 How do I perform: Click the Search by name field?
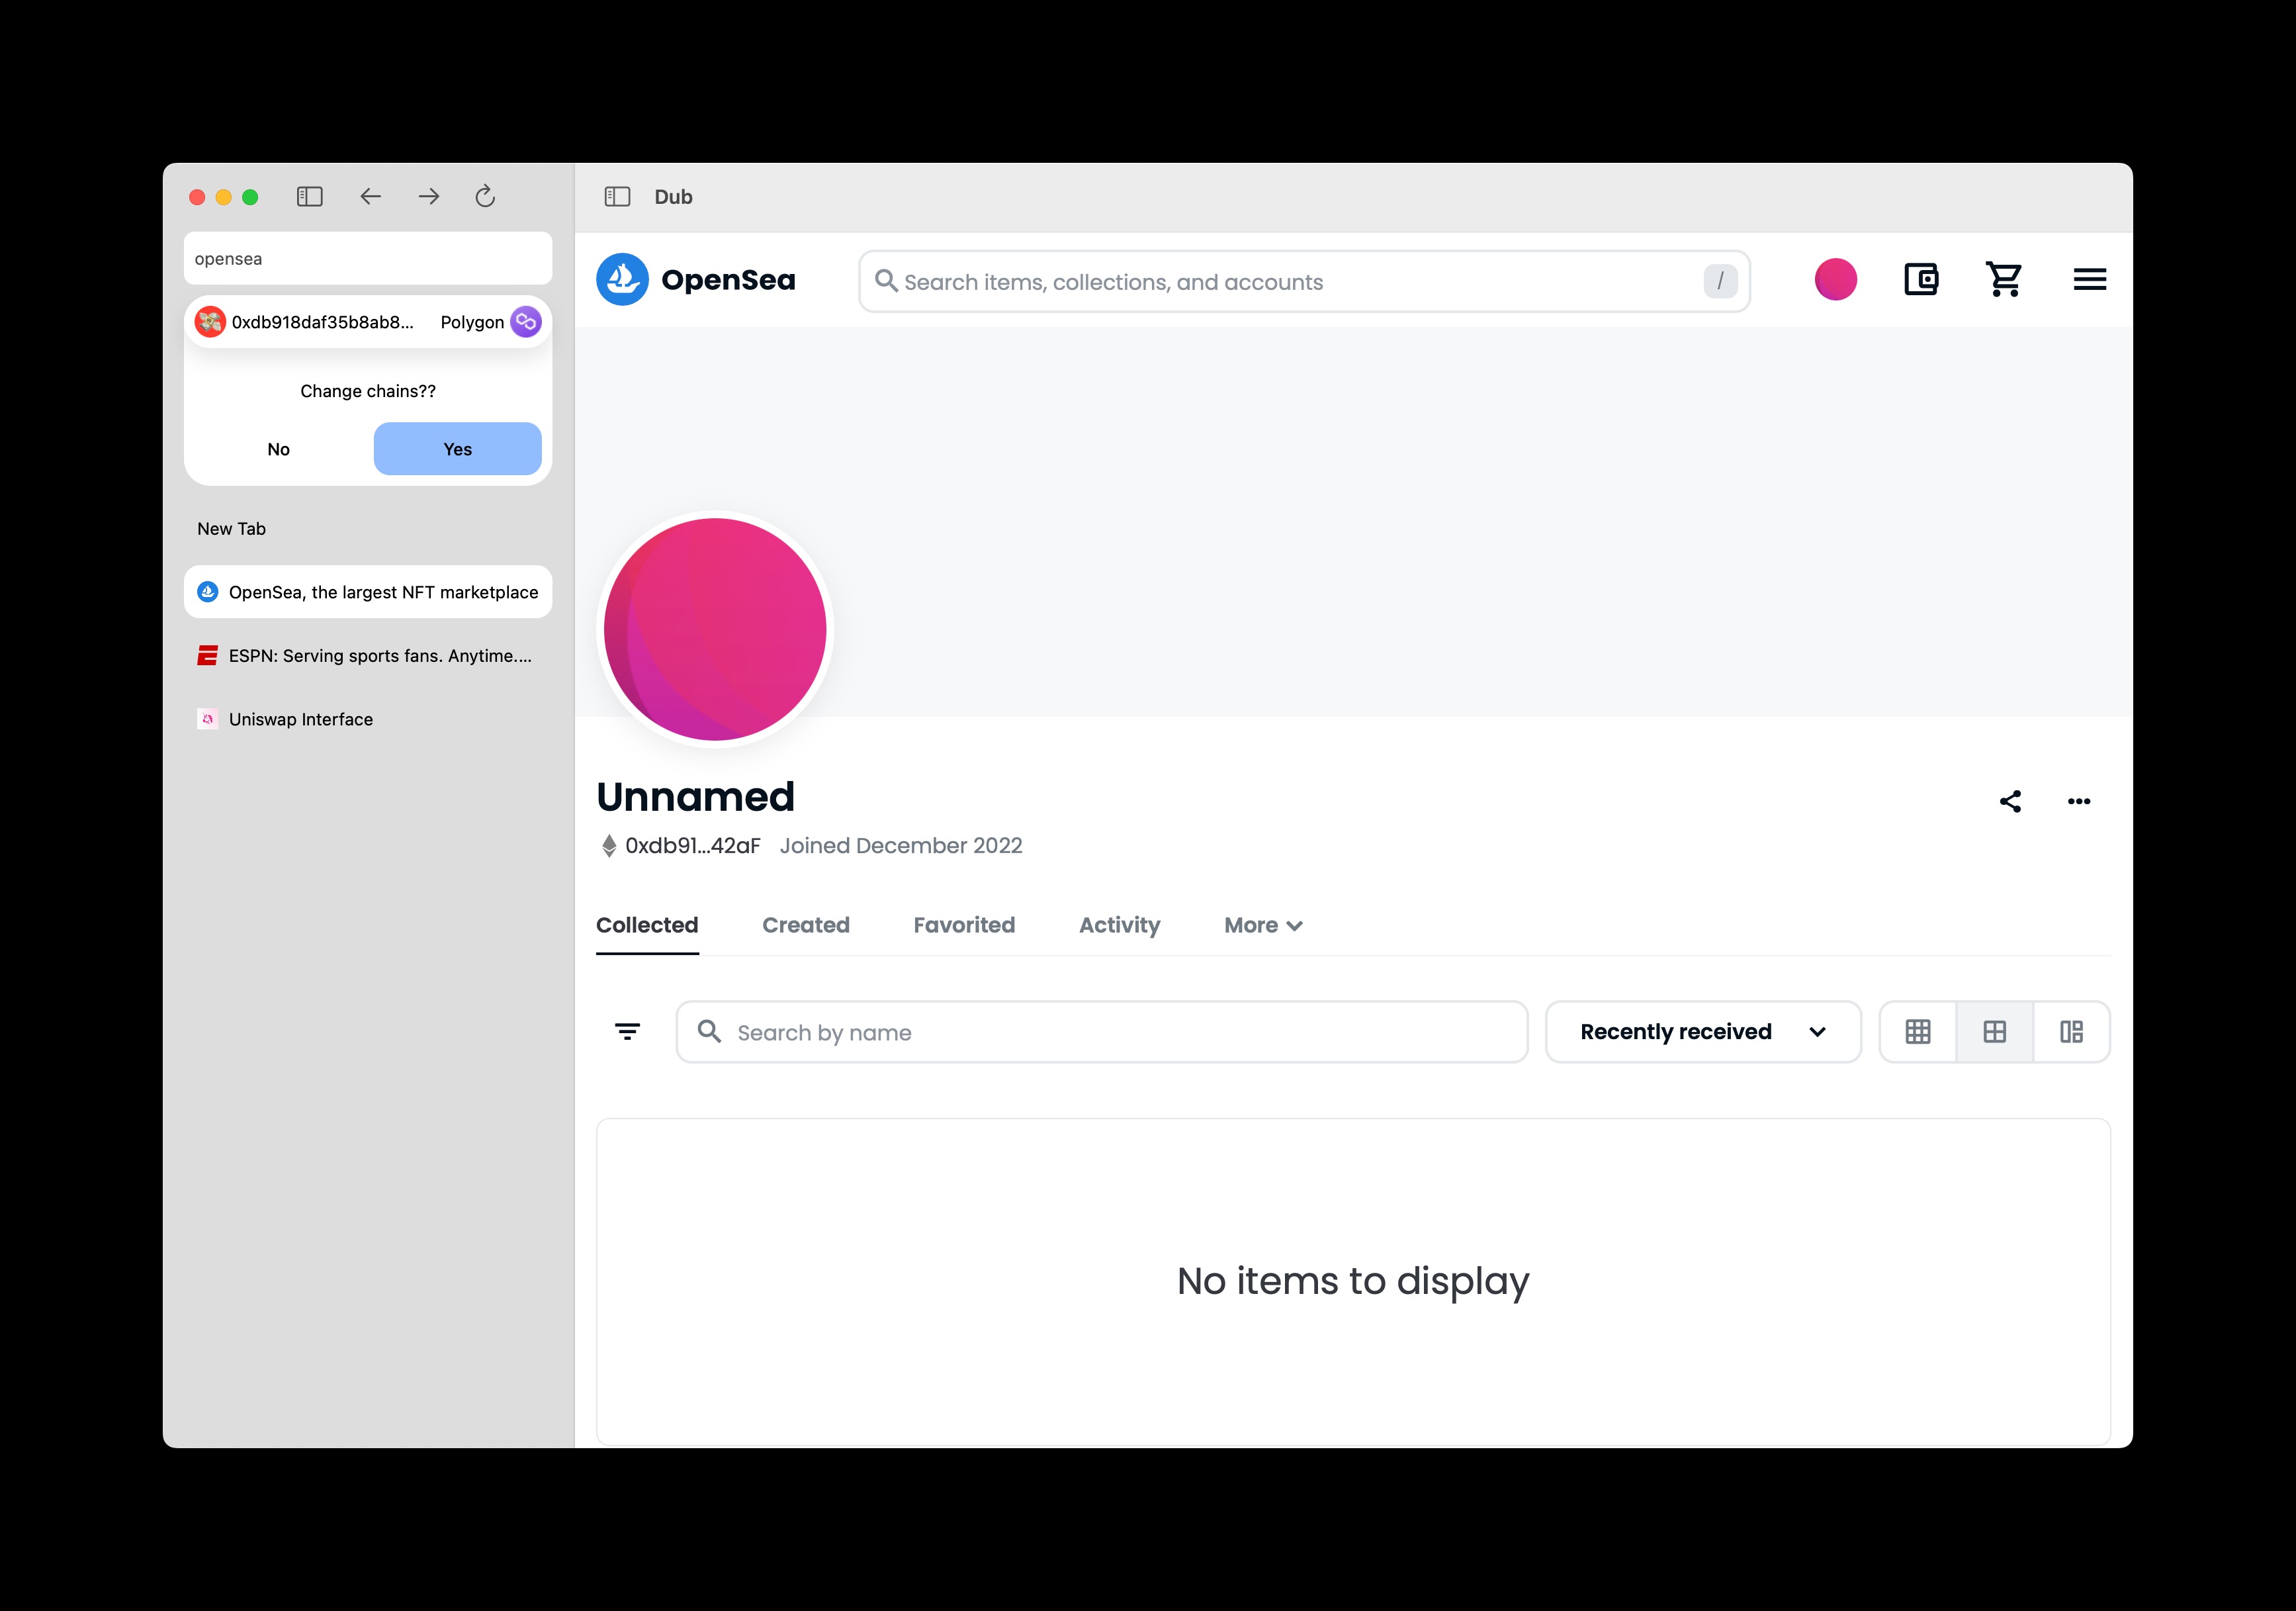(1100, 1032)
